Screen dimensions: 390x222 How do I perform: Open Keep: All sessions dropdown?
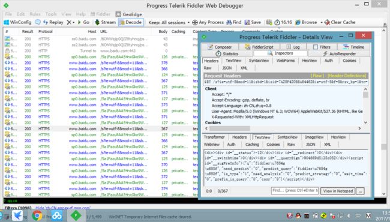pyautogui.click(x=169, y=23)
